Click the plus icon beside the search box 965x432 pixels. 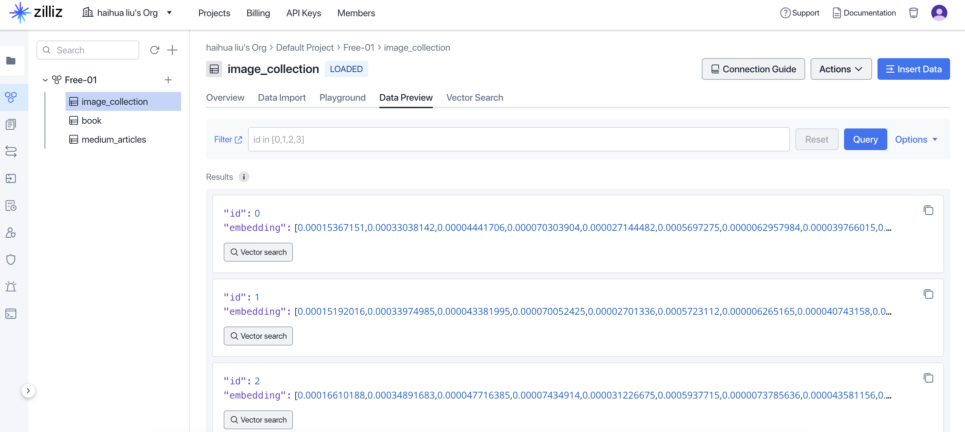(x=172, y=50)
